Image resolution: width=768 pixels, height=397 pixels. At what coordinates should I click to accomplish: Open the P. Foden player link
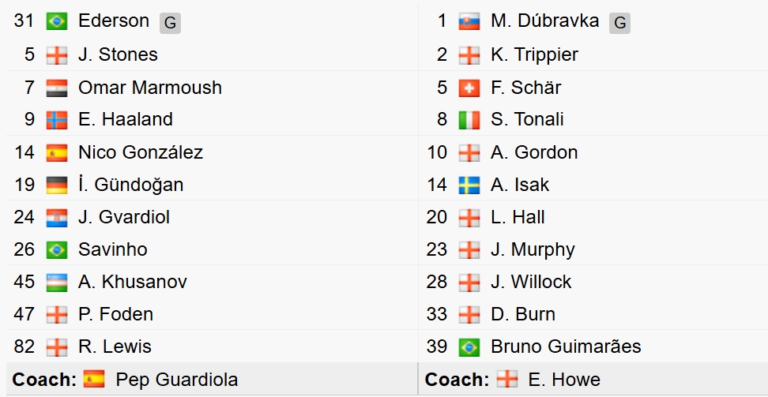tap(115, 314)
